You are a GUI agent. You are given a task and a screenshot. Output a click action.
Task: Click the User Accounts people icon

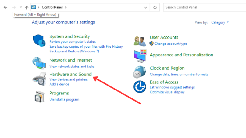click(x=140, y=41)
